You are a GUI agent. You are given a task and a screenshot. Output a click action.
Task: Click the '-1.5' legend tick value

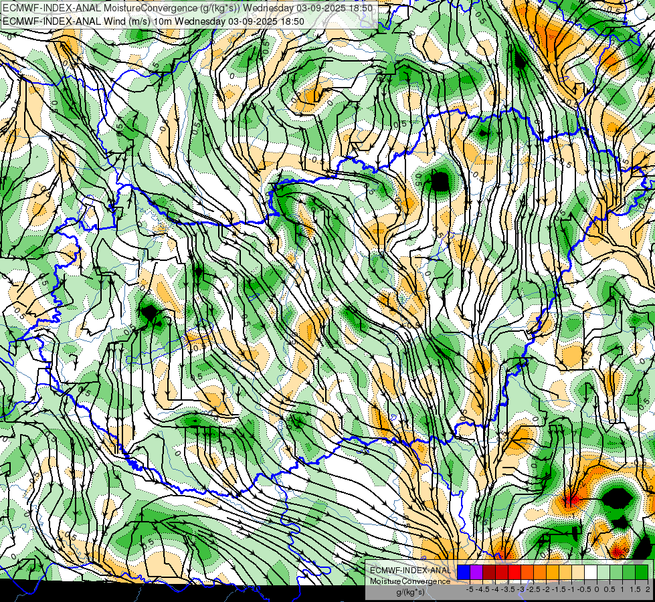[x=559, y=589]
